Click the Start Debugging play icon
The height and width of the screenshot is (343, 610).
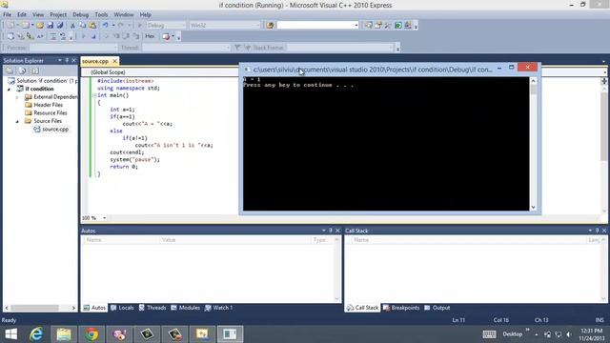click(140, 26)
